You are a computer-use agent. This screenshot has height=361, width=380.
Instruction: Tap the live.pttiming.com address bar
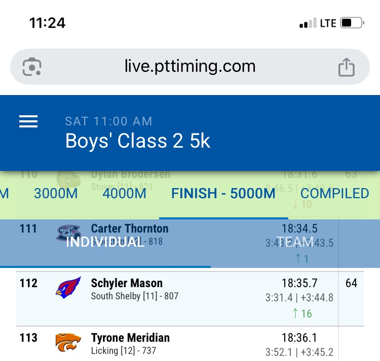pyautogui.click(x=190, y=66)
